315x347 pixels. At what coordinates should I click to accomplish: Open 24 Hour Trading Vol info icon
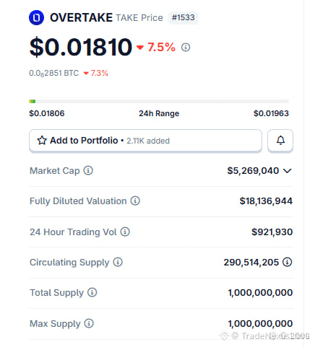(125, 232)
